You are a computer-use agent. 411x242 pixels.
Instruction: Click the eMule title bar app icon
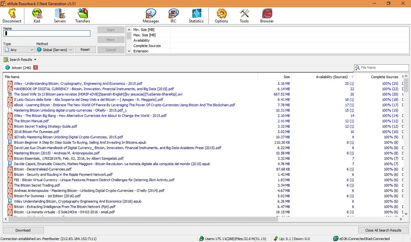[4, 3]
